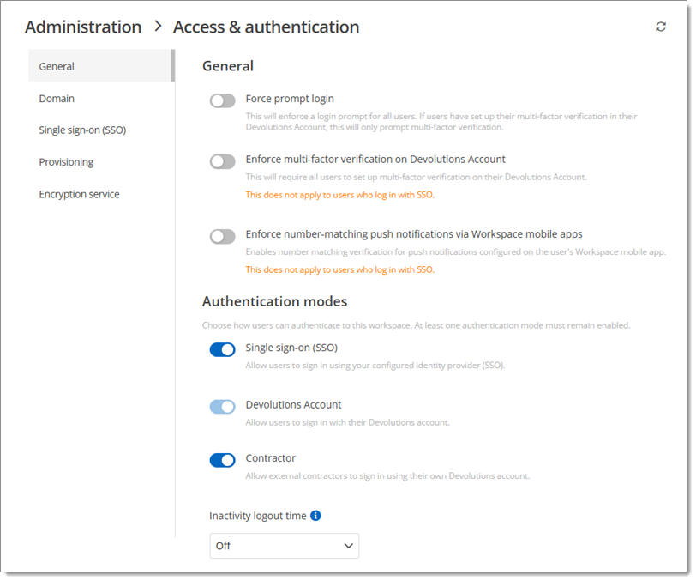Click the info icon beside Inactivity logout time

pyautogui.click(x=315, y=516)
